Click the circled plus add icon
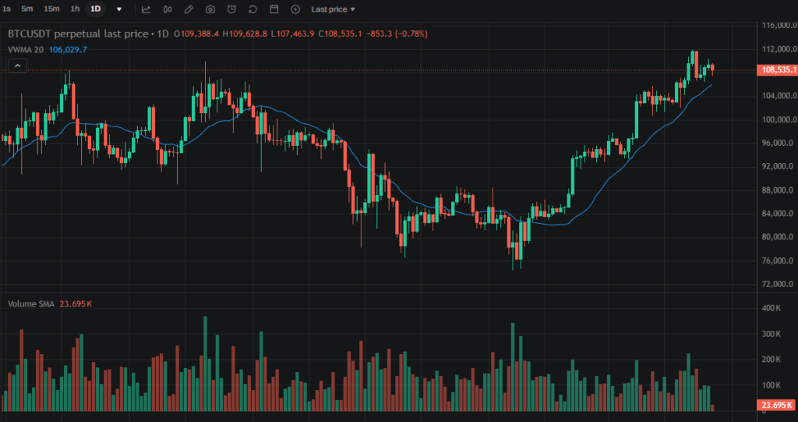This screenshot has width=798, height=422. click(295, 9)
